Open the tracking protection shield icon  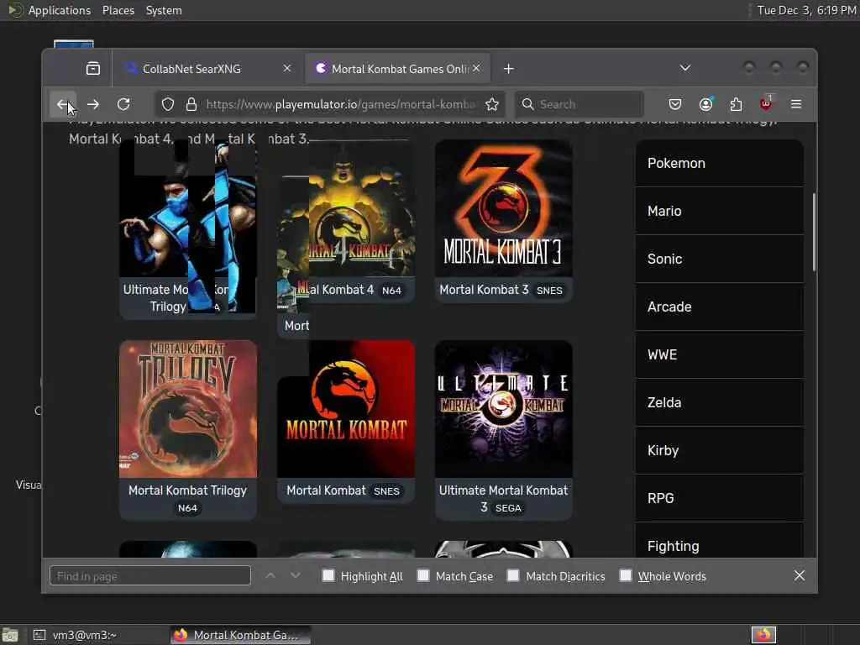pos(168,104)
